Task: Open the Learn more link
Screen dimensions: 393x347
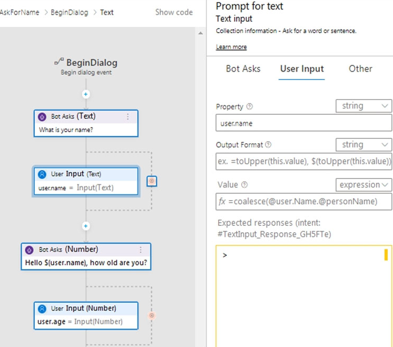Action: click(x=231, y=47)
